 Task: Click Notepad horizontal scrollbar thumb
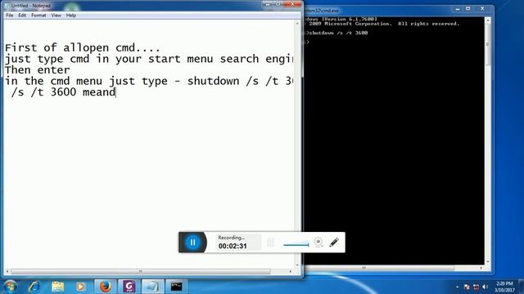(x=140, y=271)
